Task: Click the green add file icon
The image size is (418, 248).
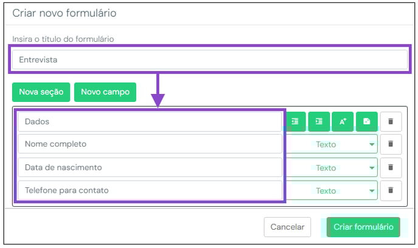Action: [x=367, y=122]
